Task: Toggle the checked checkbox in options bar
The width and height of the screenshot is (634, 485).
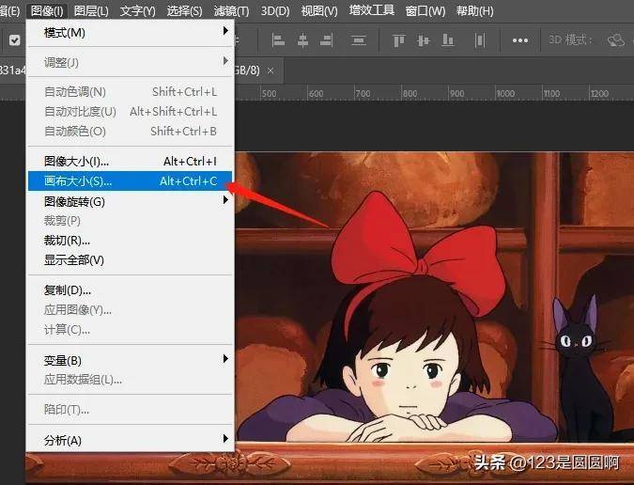Action: click(14, 40)
